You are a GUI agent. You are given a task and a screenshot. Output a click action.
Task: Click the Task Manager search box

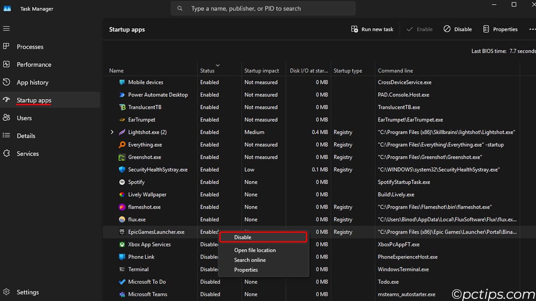[263, 8]
